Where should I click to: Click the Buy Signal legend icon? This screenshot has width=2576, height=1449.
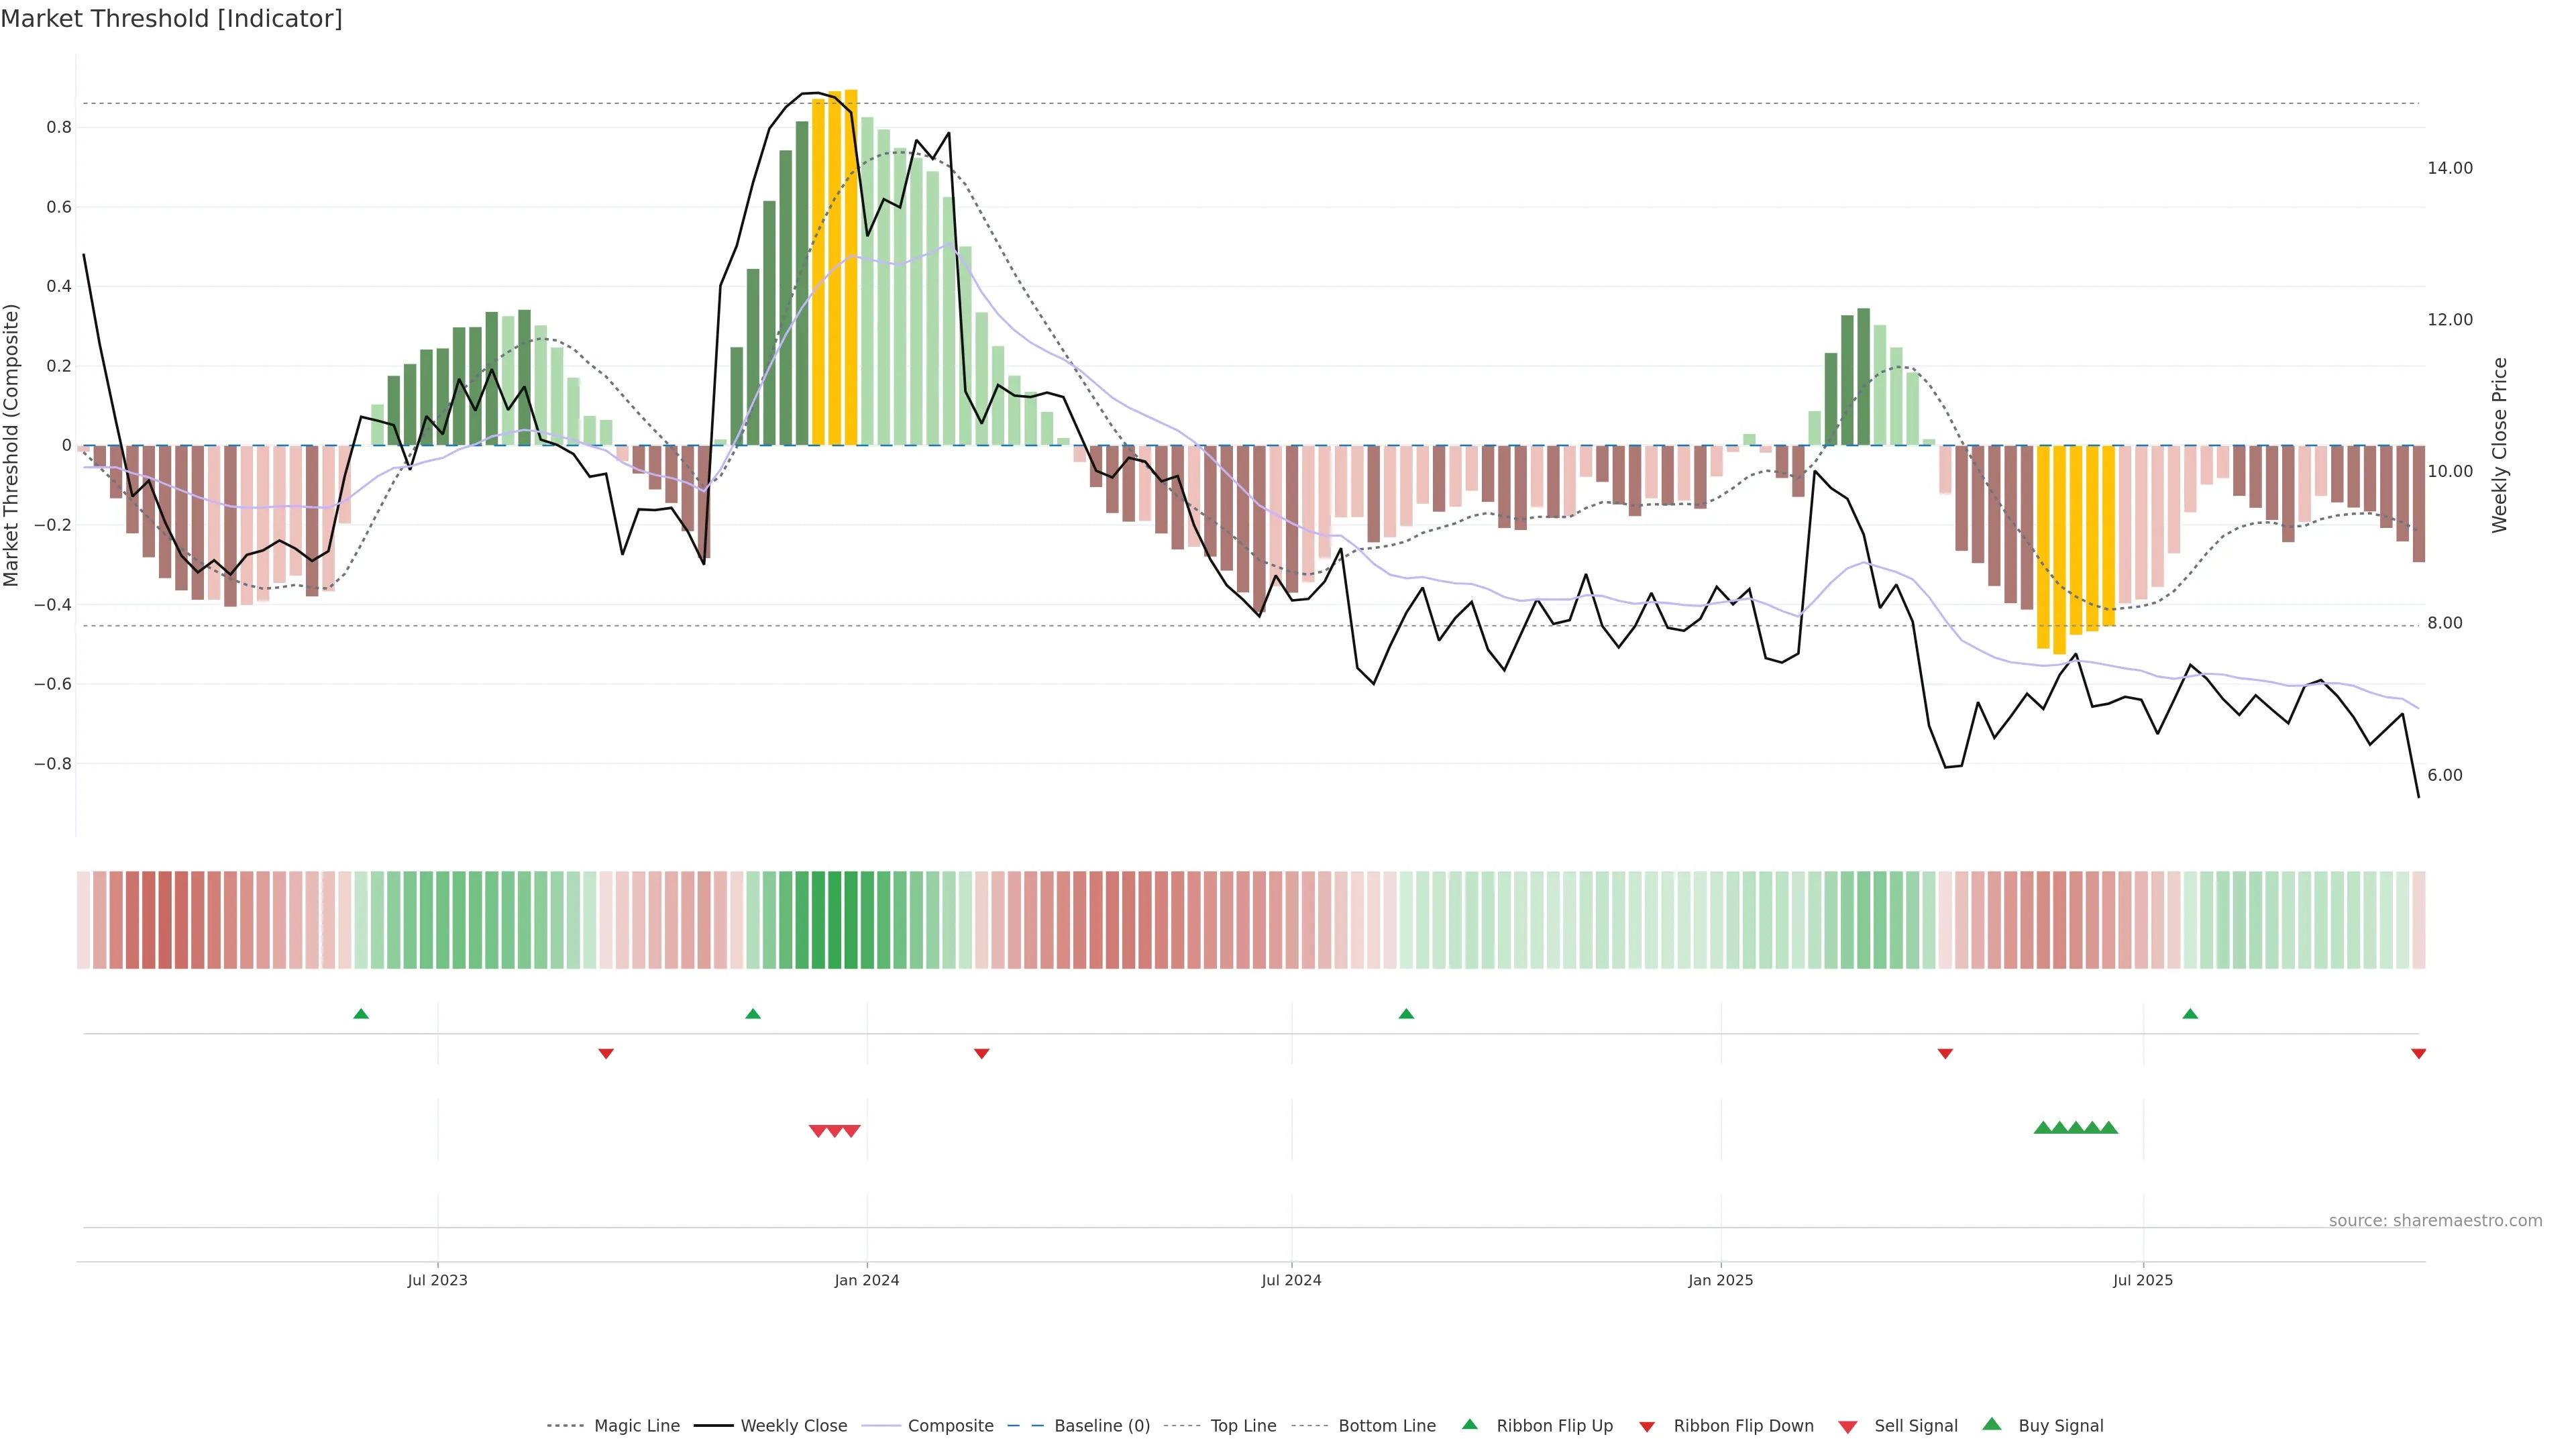pos(1991,1424)
